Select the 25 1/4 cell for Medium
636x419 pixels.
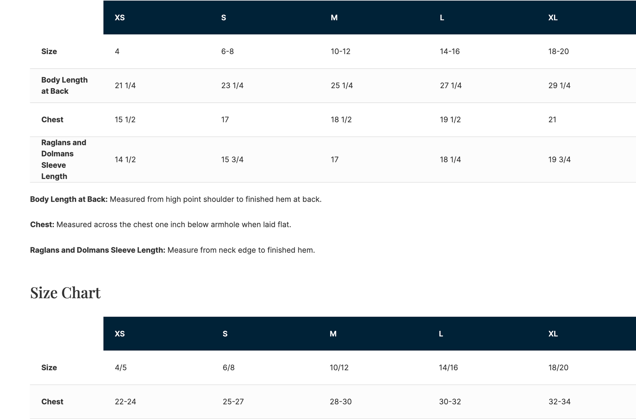tap(342, 85)
